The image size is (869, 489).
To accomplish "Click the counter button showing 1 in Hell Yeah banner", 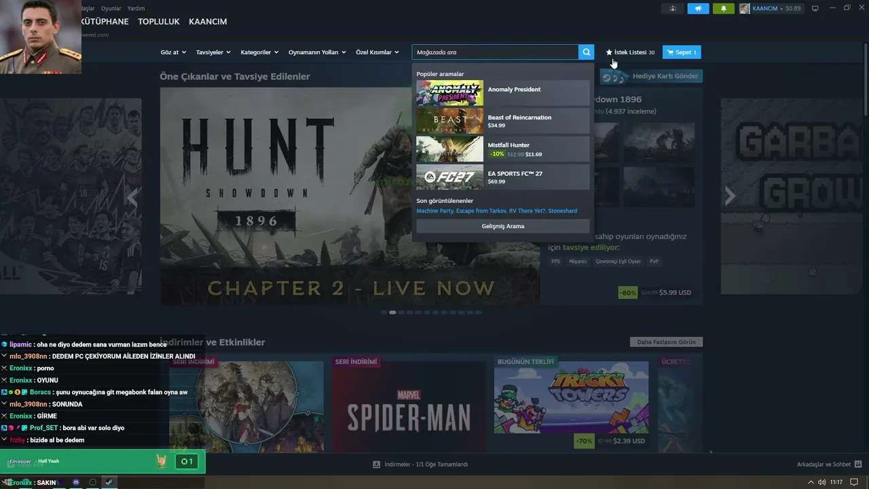I will pyautogui.click(x=186, y=462).
